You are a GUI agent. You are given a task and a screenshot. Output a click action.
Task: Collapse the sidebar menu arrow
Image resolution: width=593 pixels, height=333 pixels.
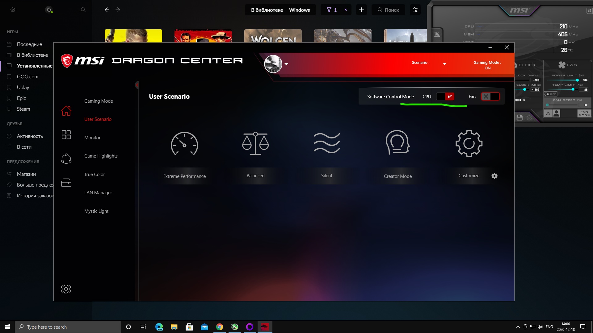click(x=137, y=85)
